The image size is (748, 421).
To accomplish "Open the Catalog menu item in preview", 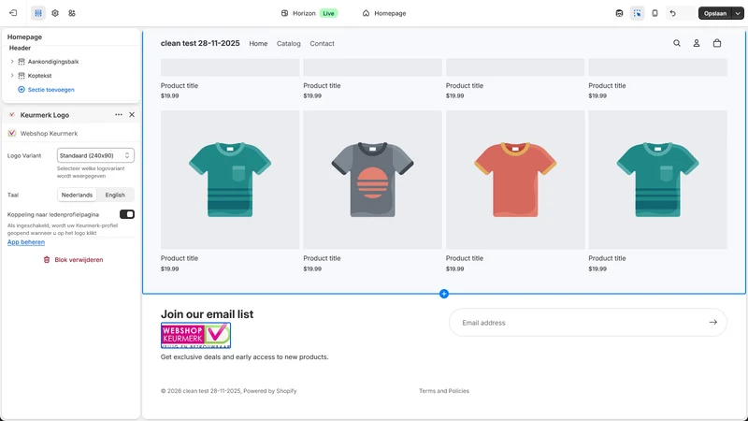I will (x=289, y=43).
